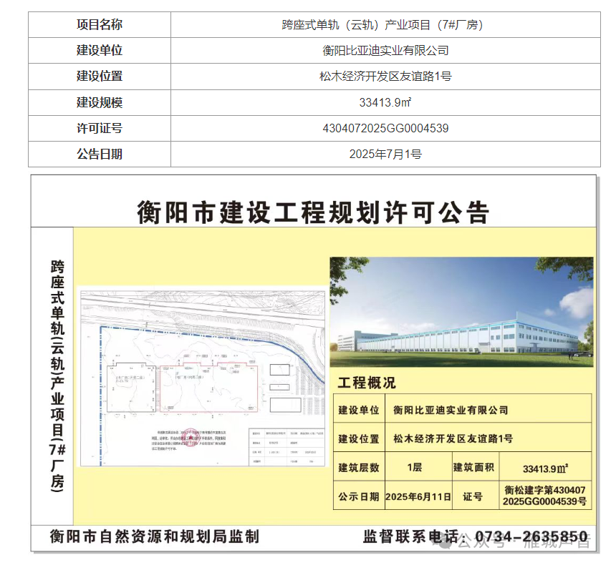This screenshot has height=565, width=611.
Task: Click the 建设位置 label in the top table
Action: click(x=100, y=76)
